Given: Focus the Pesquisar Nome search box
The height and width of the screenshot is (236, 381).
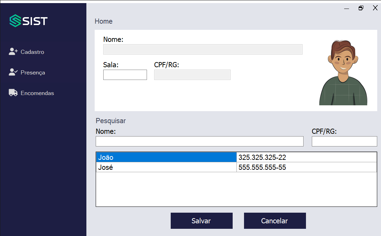Looking at the screenshot, I should [x=199, y=141].
